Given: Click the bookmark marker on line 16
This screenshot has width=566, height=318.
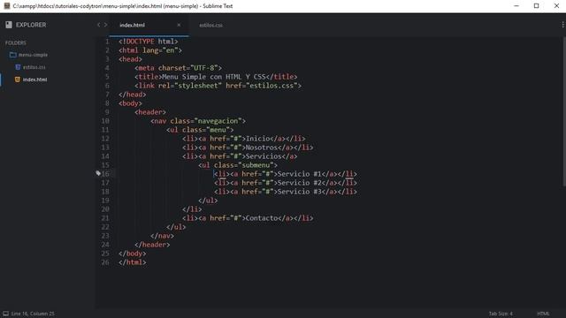Looking at the screenshot, I should pyautogui.click(x=98, y=173).
